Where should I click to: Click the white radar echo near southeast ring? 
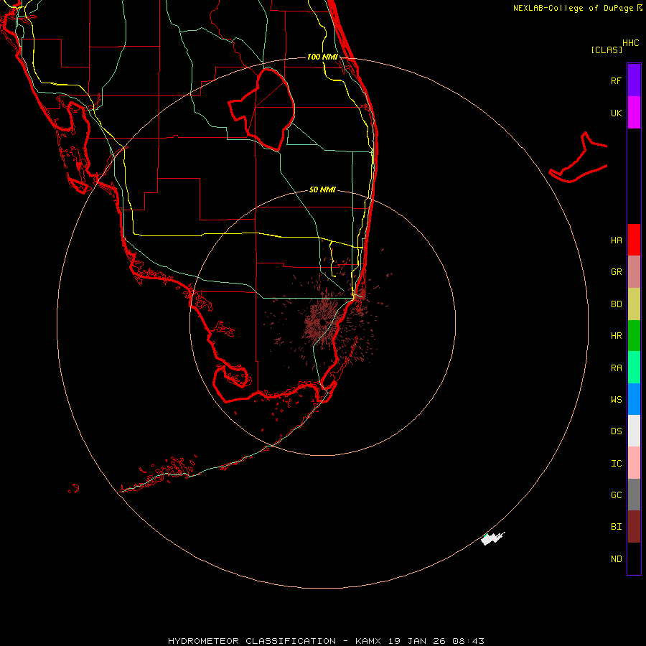point(491,538)
